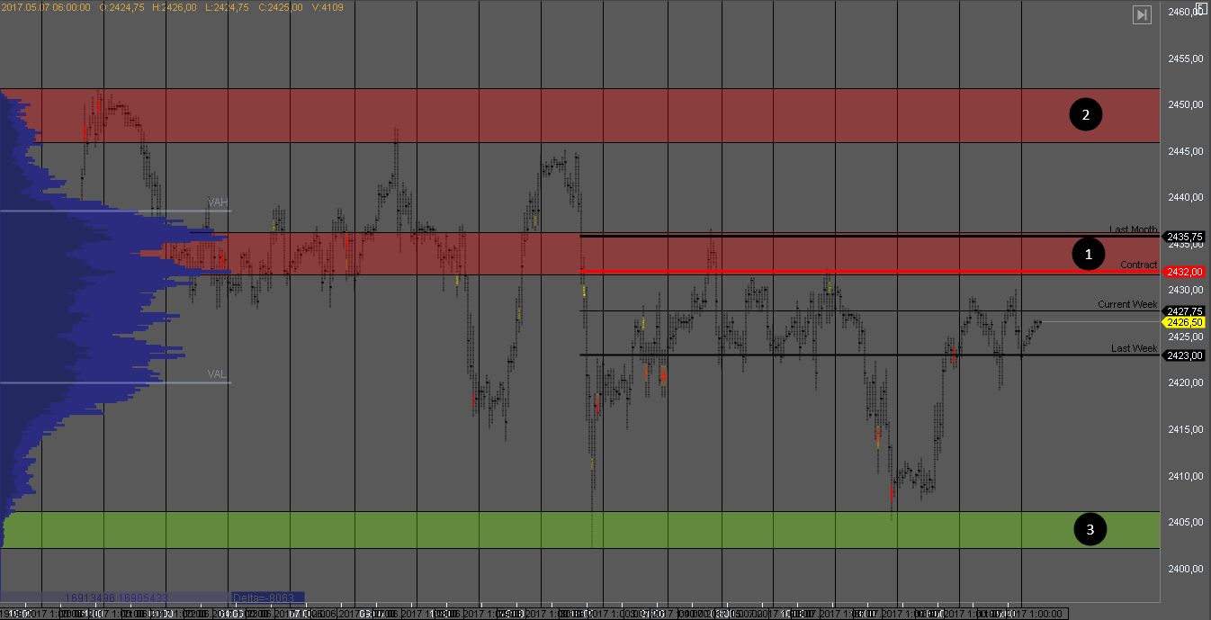Select the black circle marker numbered 1
Screen dimensions: 1211x620
tap(1089, 255)
